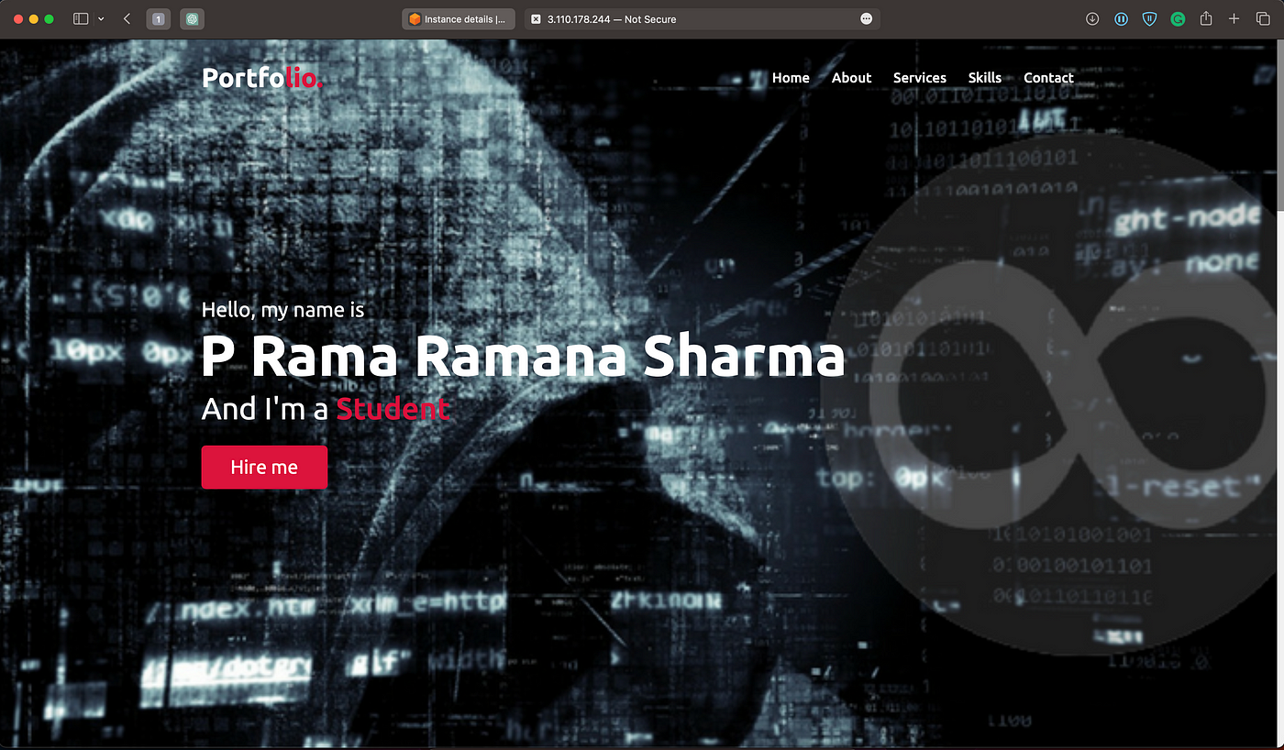Go back with the back arrow
The image size is (1284, 750).
pyautogui.click(x=127, y=19)
